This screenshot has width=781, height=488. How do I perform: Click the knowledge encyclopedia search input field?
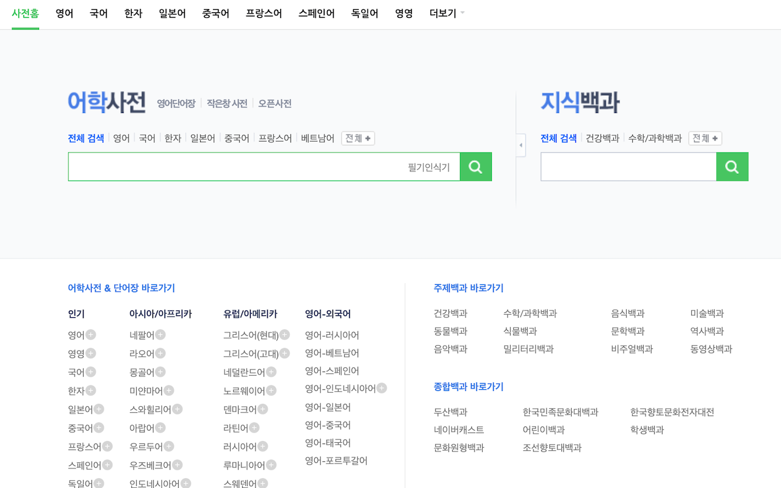click(628, 167)
